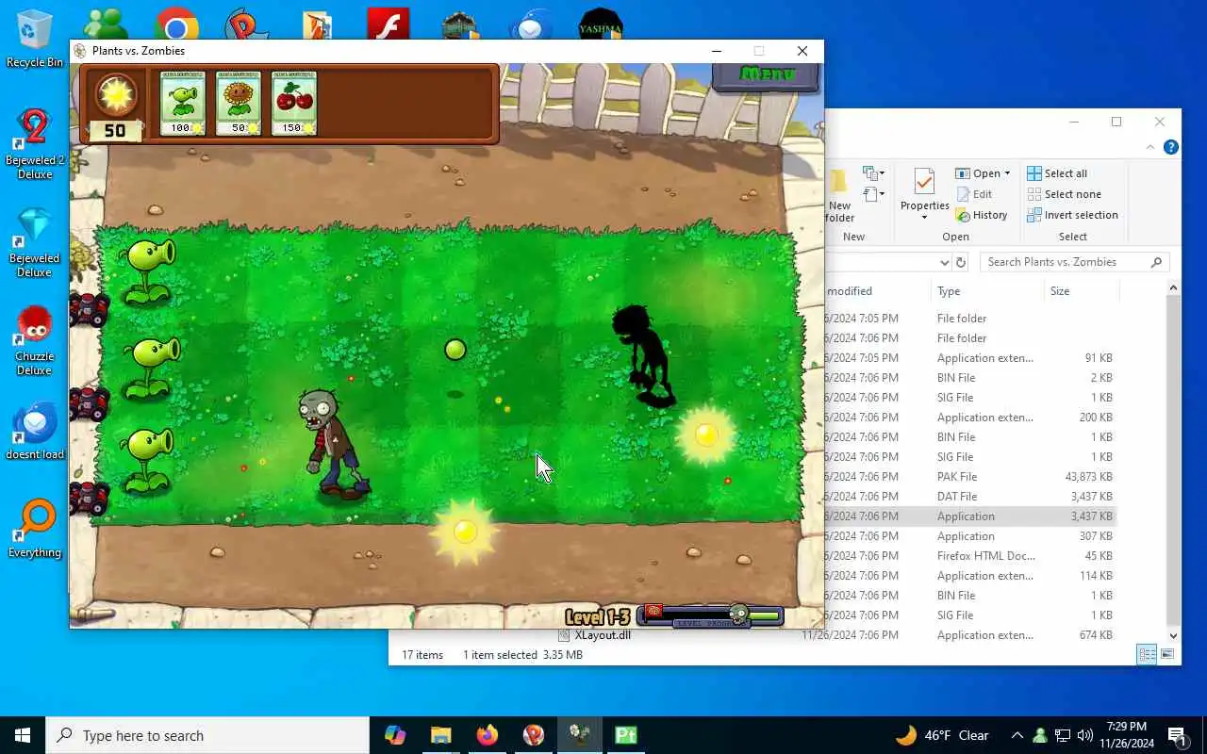Viewport: 1207px width, 754px height.
Task: Click Properties in Explorer ribbon
Action: 924,194
